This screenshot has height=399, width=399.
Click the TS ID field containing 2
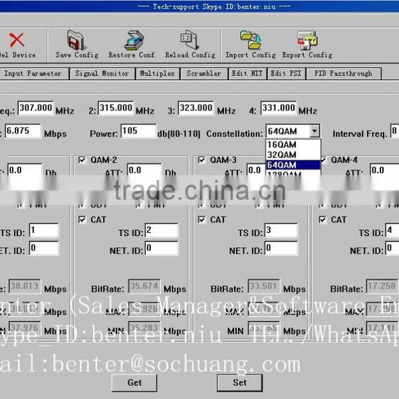click(162, 230)
